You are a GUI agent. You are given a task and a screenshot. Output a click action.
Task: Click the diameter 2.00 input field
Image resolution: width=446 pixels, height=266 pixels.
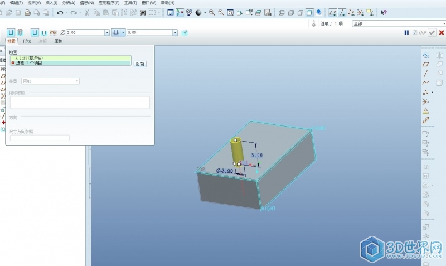pos(85,32)
